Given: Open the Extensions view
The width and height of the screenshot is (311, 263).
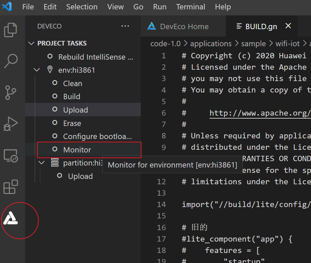Looking at the screenshot, I should (x=11, y=187).
